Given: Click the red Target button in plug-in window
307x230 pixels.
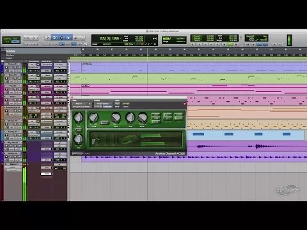Looking at the screenshot, I should pos(185,103).
